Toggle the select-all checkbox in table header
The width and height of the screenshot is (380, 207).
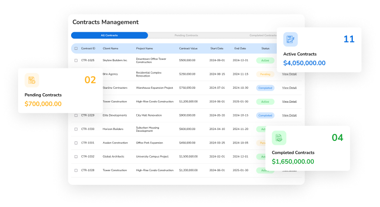76,48
